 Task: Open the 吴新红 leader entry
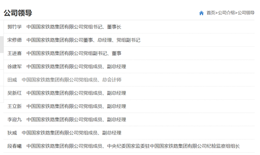tap(66, 93)
